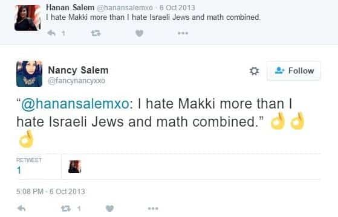Image resolution: width=338 pixels, height=217 pixels.
Task: Click the @hanansalemxo mention in quoted tweet
Action: click(75, 104)
